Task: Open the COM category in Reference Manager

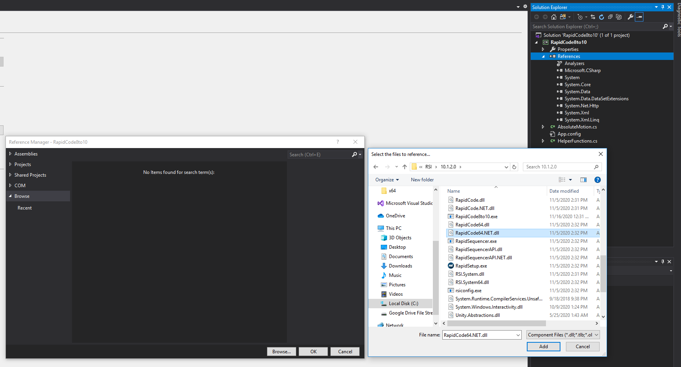Action: pos(20,186)
